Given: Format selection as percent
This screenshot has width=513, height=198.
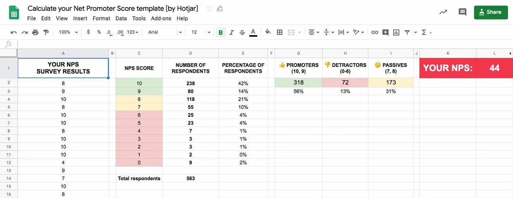Looking at the screenshot, I should pyautogui.click(x=99, y=32).
